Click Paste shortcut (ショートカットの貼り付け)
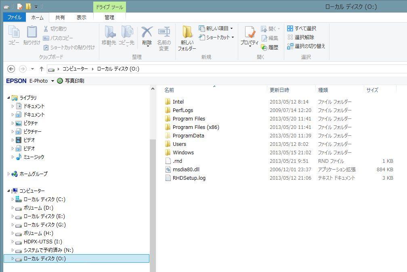407x272 pixels. coord(69,48)
